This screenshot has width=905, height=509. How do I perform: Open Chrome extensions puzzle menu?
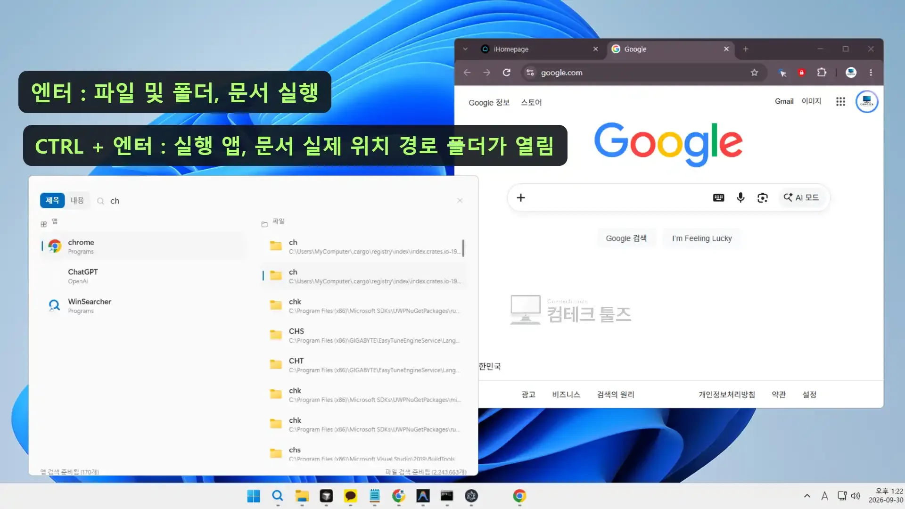pyautogui.click(x=822, y=73)
